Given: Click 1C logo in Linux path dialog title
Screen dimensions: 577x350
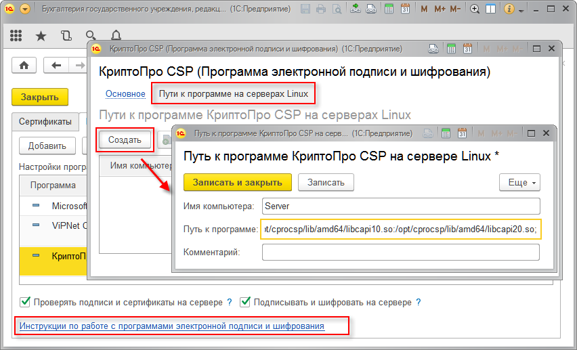Looking at the screenshot, I should (181, 133).
